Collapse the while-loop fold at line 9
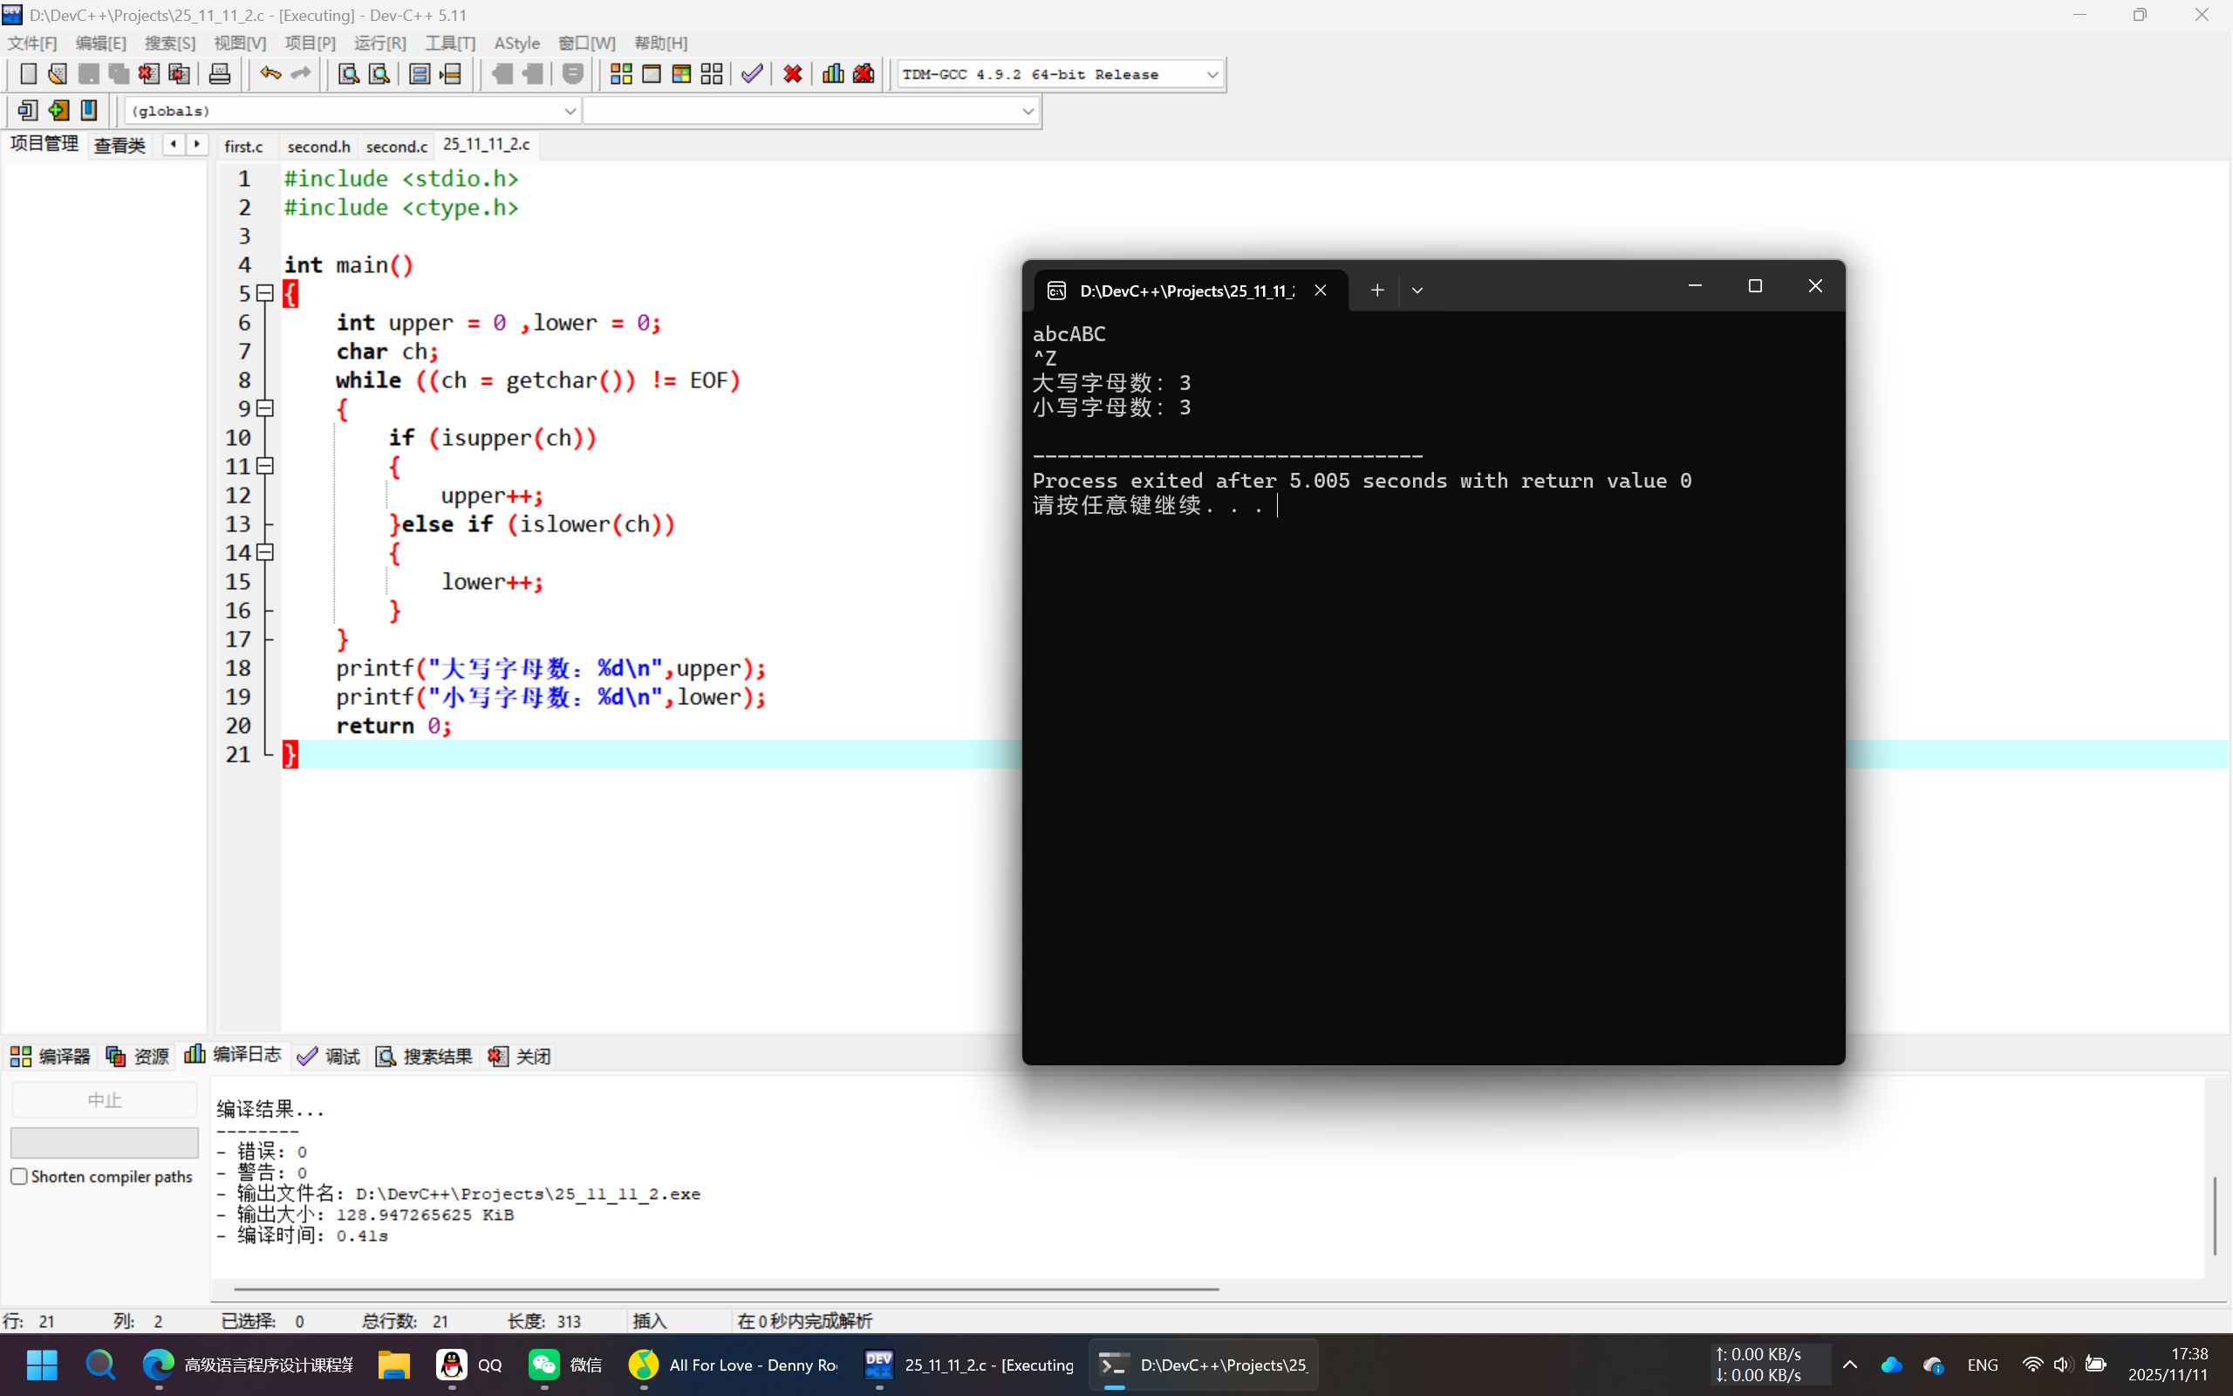 click(x=265, y=408)
